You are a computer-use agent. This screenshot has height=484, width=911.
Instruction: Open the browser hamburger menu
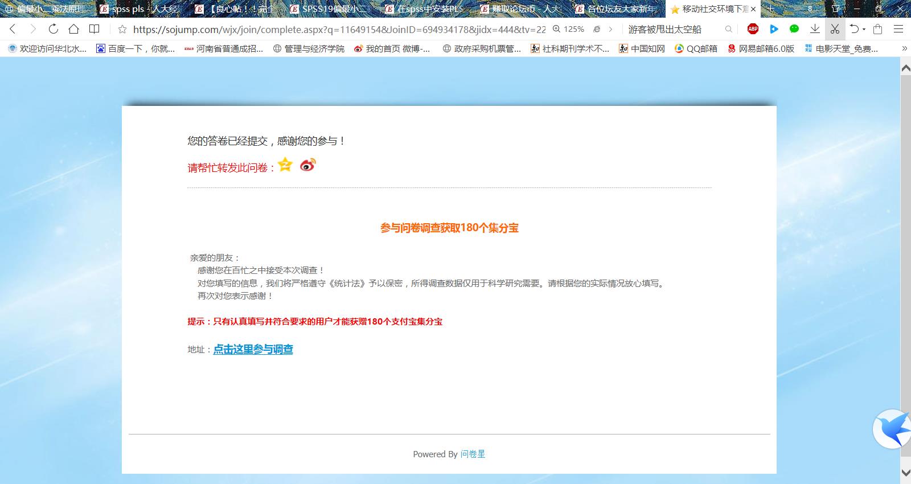pos(898,29)
